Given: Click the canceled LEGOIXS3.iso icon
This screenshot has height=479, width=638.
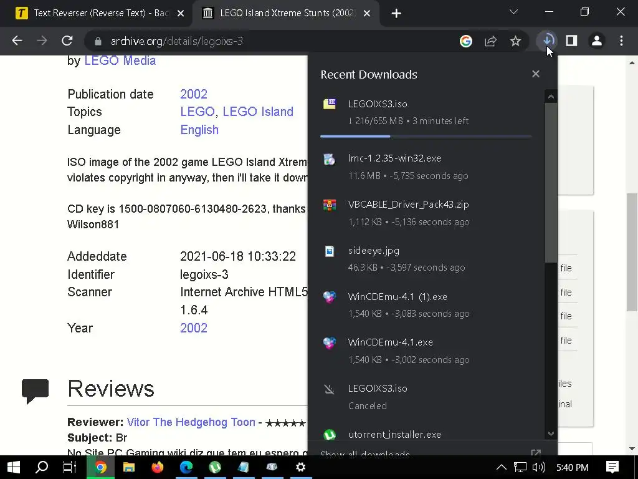Looking at the screenshot, I should pos(330,389).
